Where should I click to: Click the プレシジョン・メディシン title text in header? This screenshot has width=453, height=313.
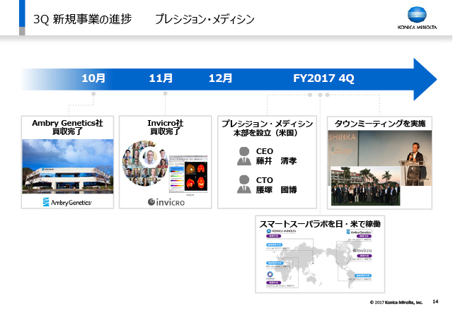coord(205,19)
